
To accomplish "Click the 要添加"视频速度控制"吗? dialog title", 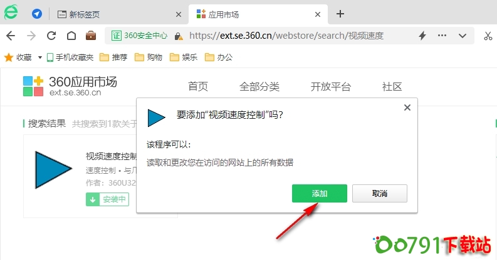I will (230, 114).
